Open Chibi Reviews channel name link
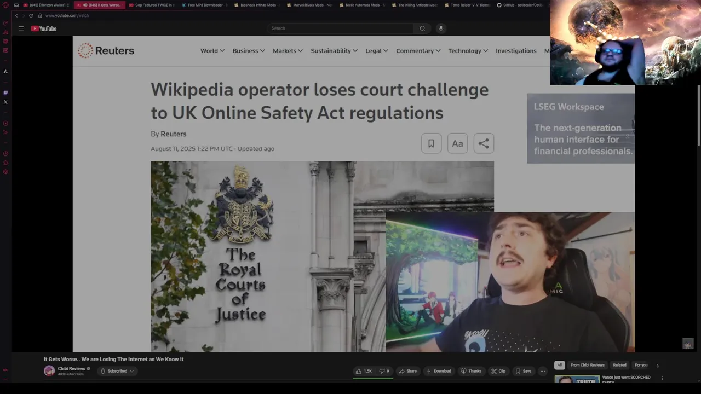Image resolution: width=701 pixels, height=394 pixels. tap(72, 369)
